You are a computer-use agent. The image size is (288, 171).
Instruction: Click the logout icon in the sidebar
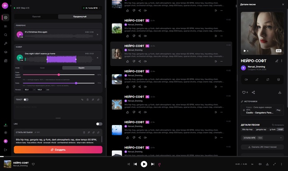coord(6,150)
